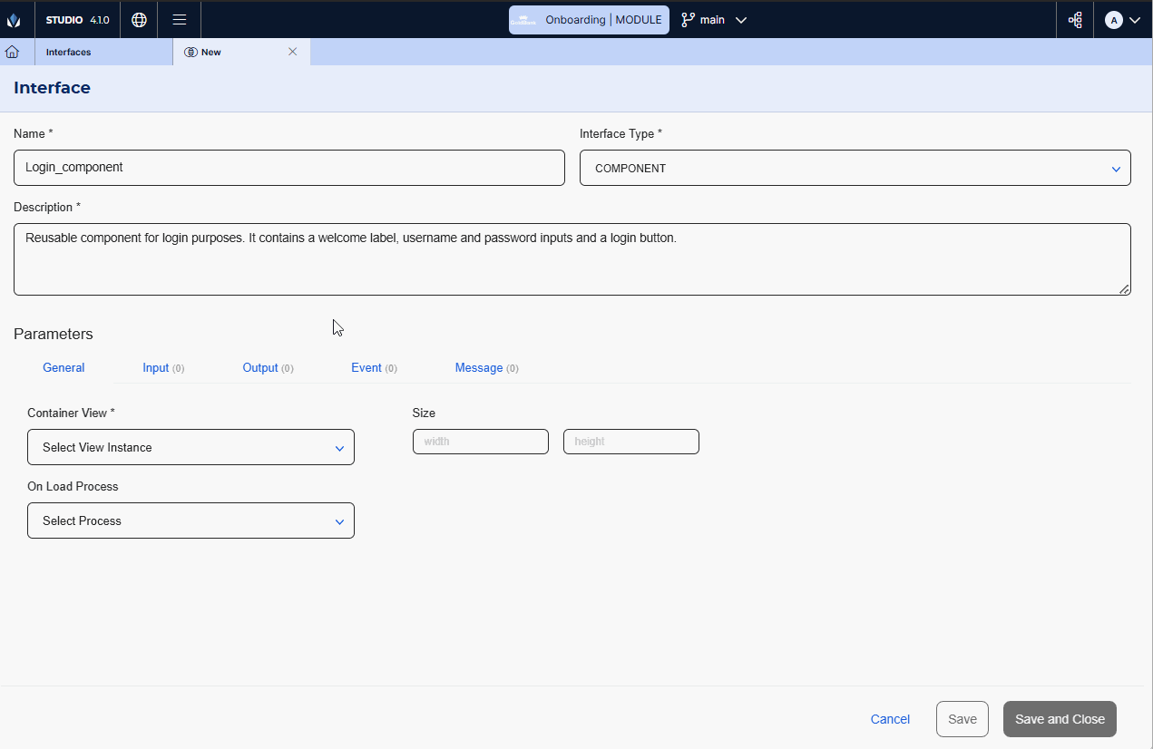Click the user avatar icon

[x=1113, y=20]
